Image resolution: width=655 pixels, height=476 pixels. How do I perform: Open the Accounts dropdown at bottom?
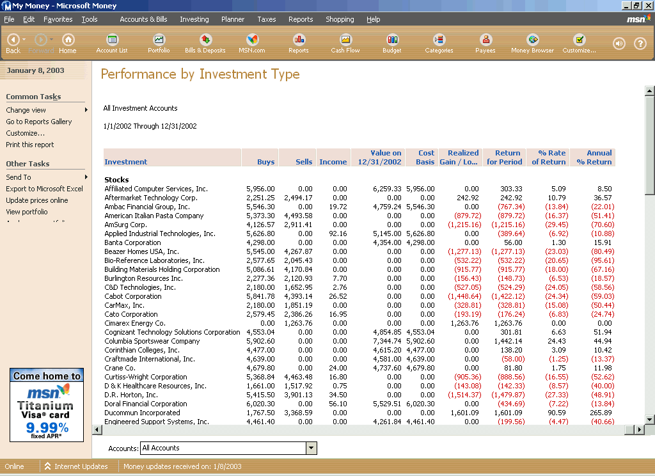(312, 448)
